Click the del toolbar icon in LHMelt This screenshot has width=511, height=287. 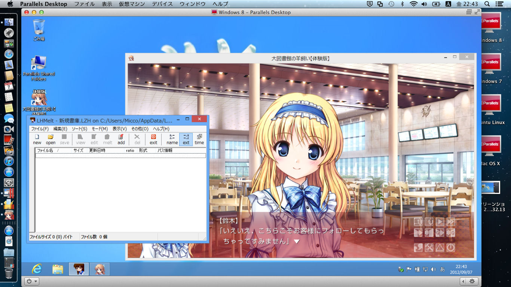point(137,139)
